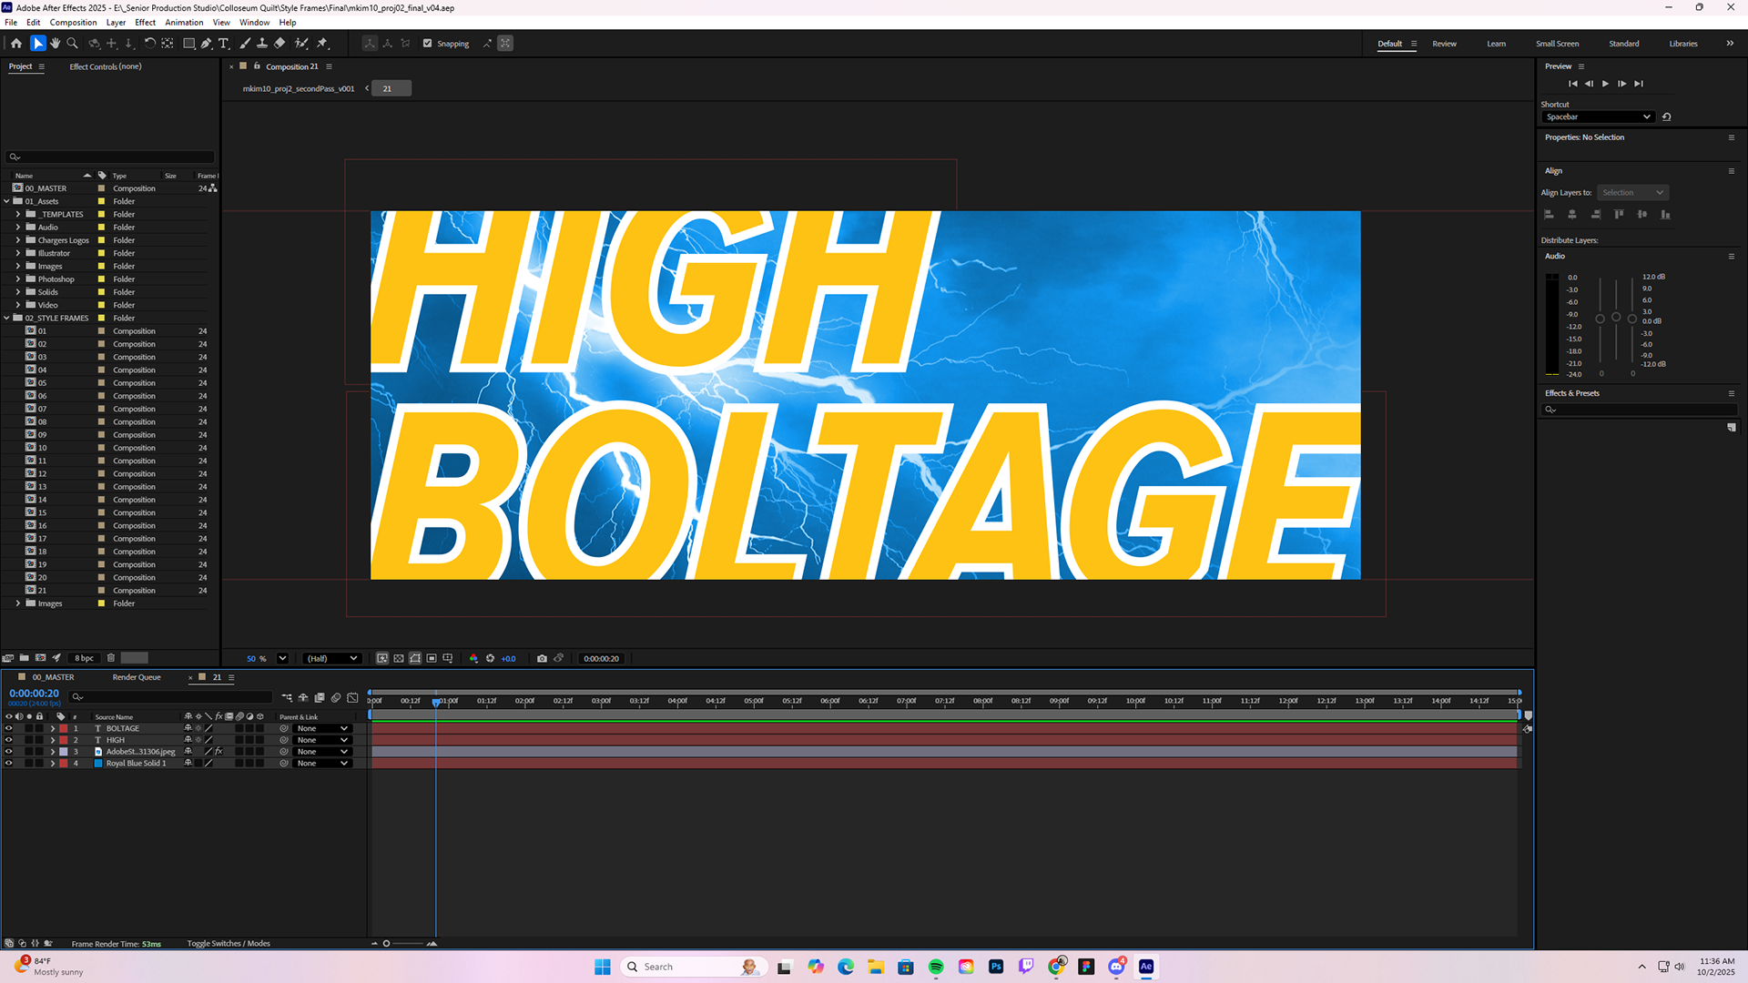Select the Horizontal Type tool
The height and width of the screenshot is (983, 1748).
click(224, 43)
